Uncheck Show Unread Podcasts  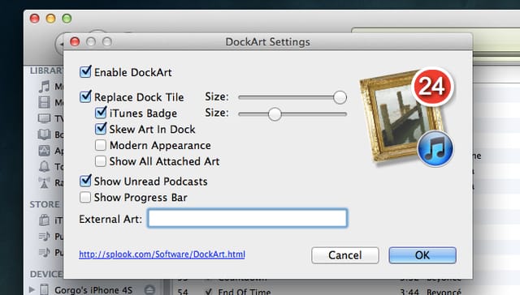pyautogui.click(x=85, y=181)
